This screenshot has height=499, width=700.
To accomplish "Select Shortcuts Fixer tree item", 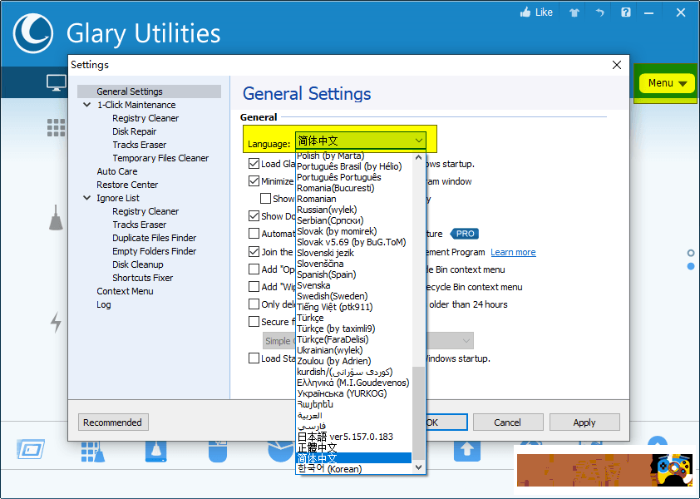I will coord(142,278).
